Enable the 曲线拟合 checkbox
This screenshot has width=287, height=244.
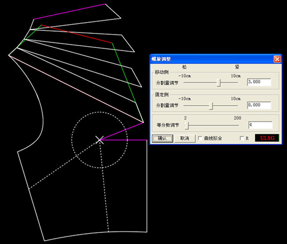[200, 138]
